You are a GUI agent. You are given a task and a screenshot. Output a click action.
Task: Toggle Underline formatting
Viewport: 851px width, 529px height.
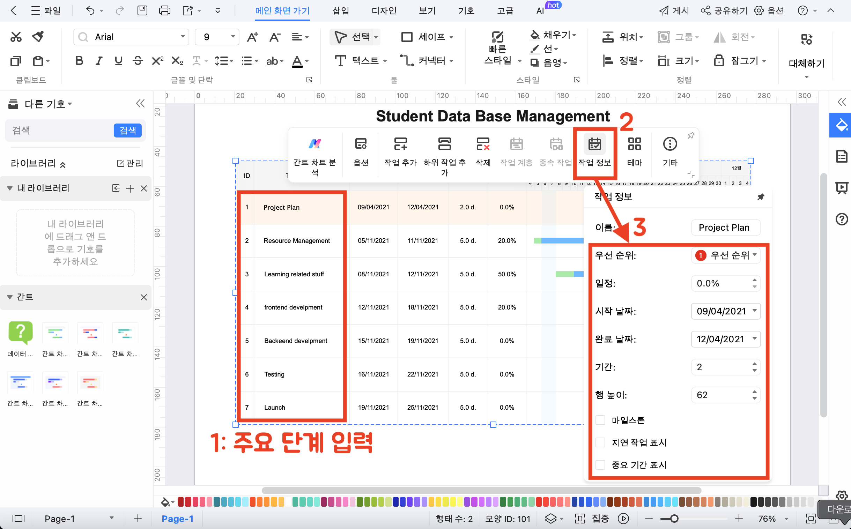[x=119, y=61]
